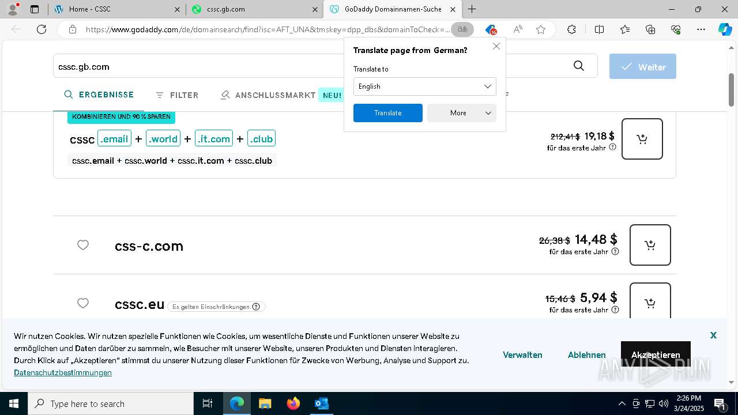Open the Favorites list icon
This screenshot has width=738, height=415.
click(x=625, y=29)
